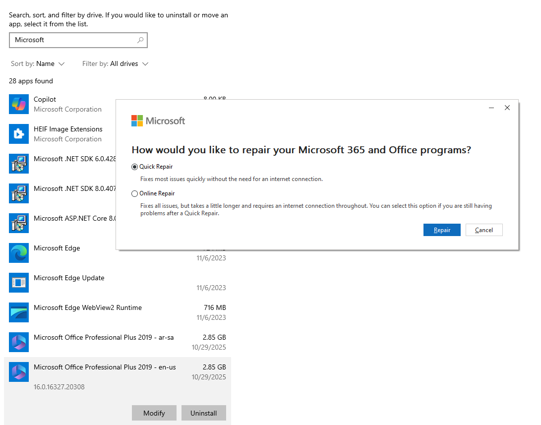Click the app search field containing Microsoft

(78, 40)
